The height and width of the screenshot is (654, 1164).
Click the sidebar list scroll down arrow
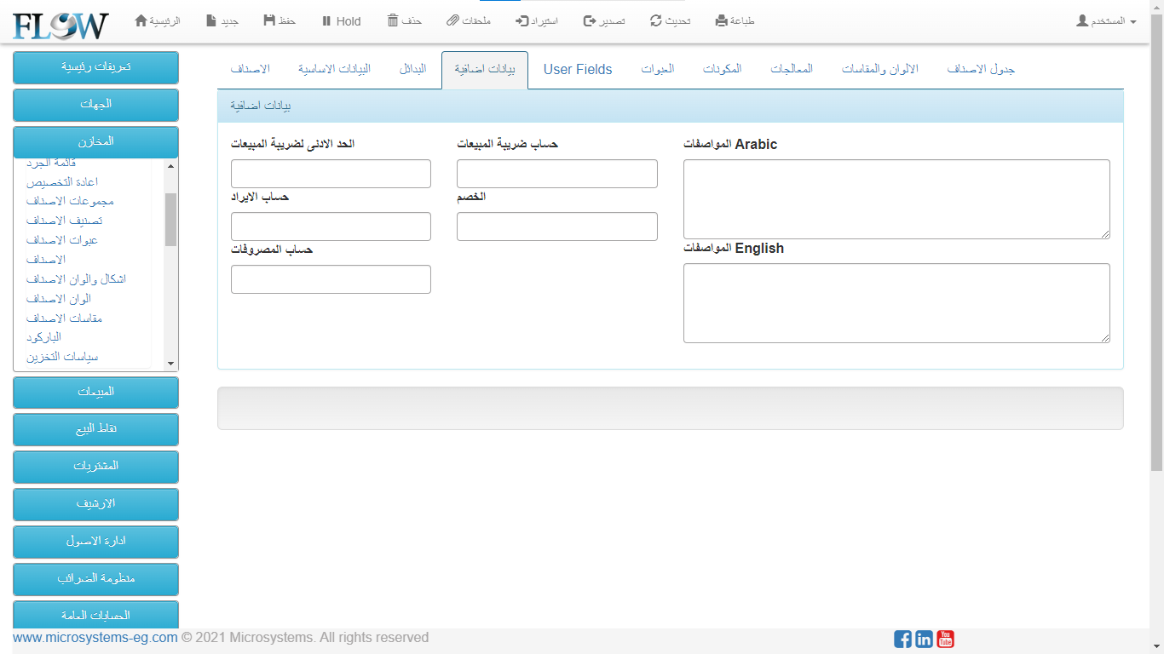tap(170, 363)
